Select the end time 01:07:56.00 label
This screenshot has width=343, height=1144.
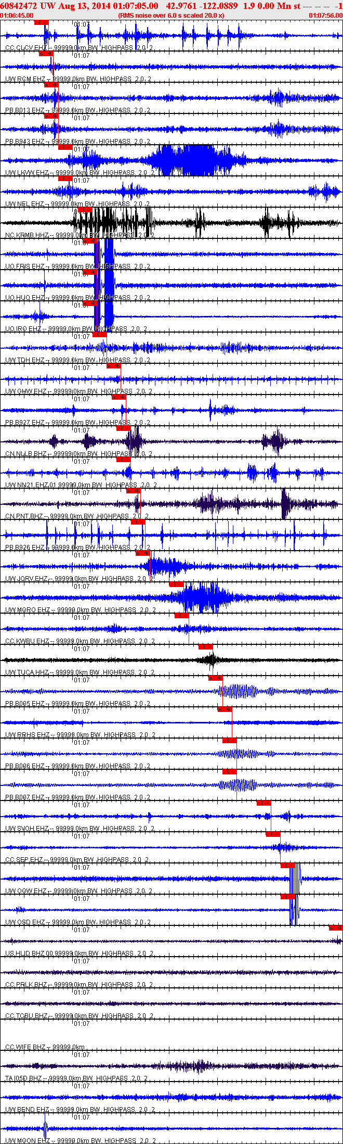[326, 16]
